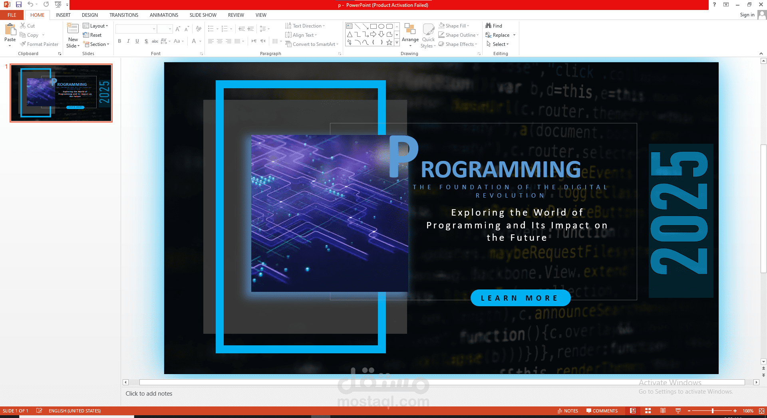Decrease the font size
This screenshot has height=418, width=767.
point(187,29)
